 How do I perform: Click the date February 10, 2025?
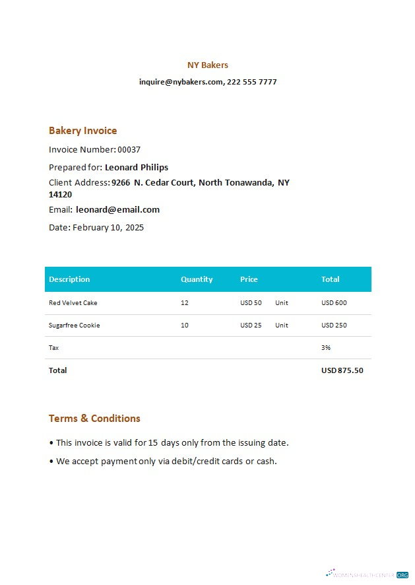tap(108, 228)
